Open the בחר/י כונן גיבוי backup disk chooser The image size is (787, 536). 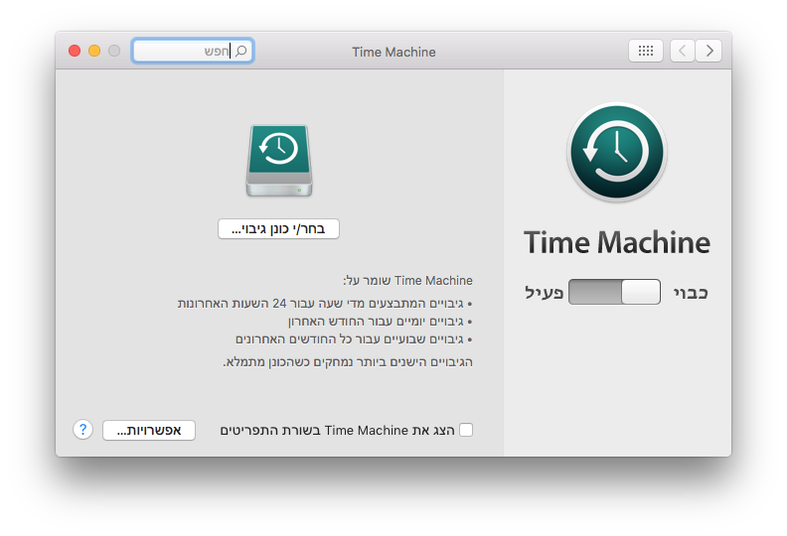click(x=279, y=229)
